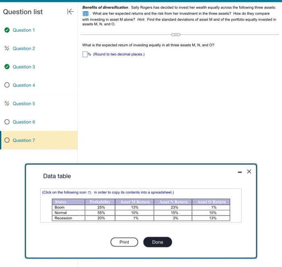Viewport: 282px width, 267px height.
Task: Click Question 5 partial-credit status icon
Action: pyautogui.click(x=7, y=103)
